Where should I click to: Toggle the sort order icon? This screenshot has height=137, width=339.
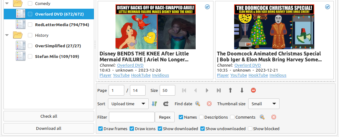(154, 104)
